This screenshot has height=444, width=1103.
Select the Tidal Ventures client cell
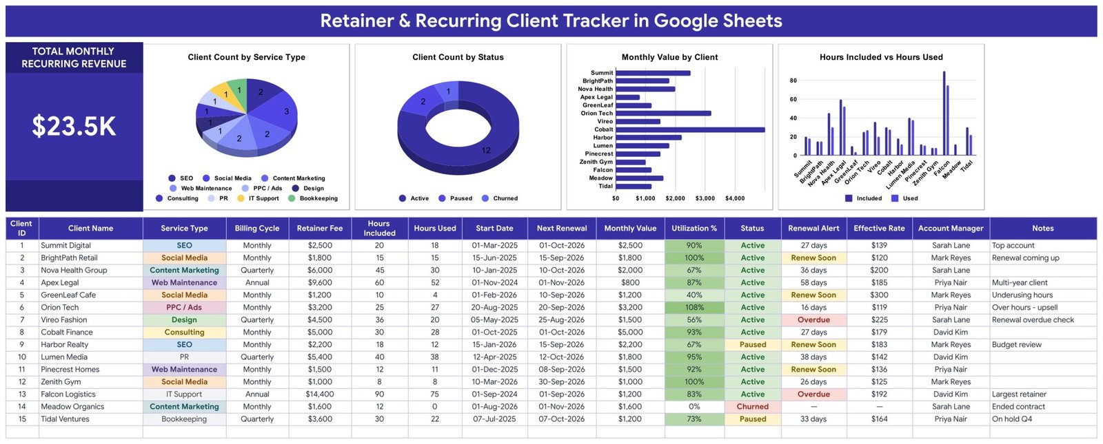[90, 419]
